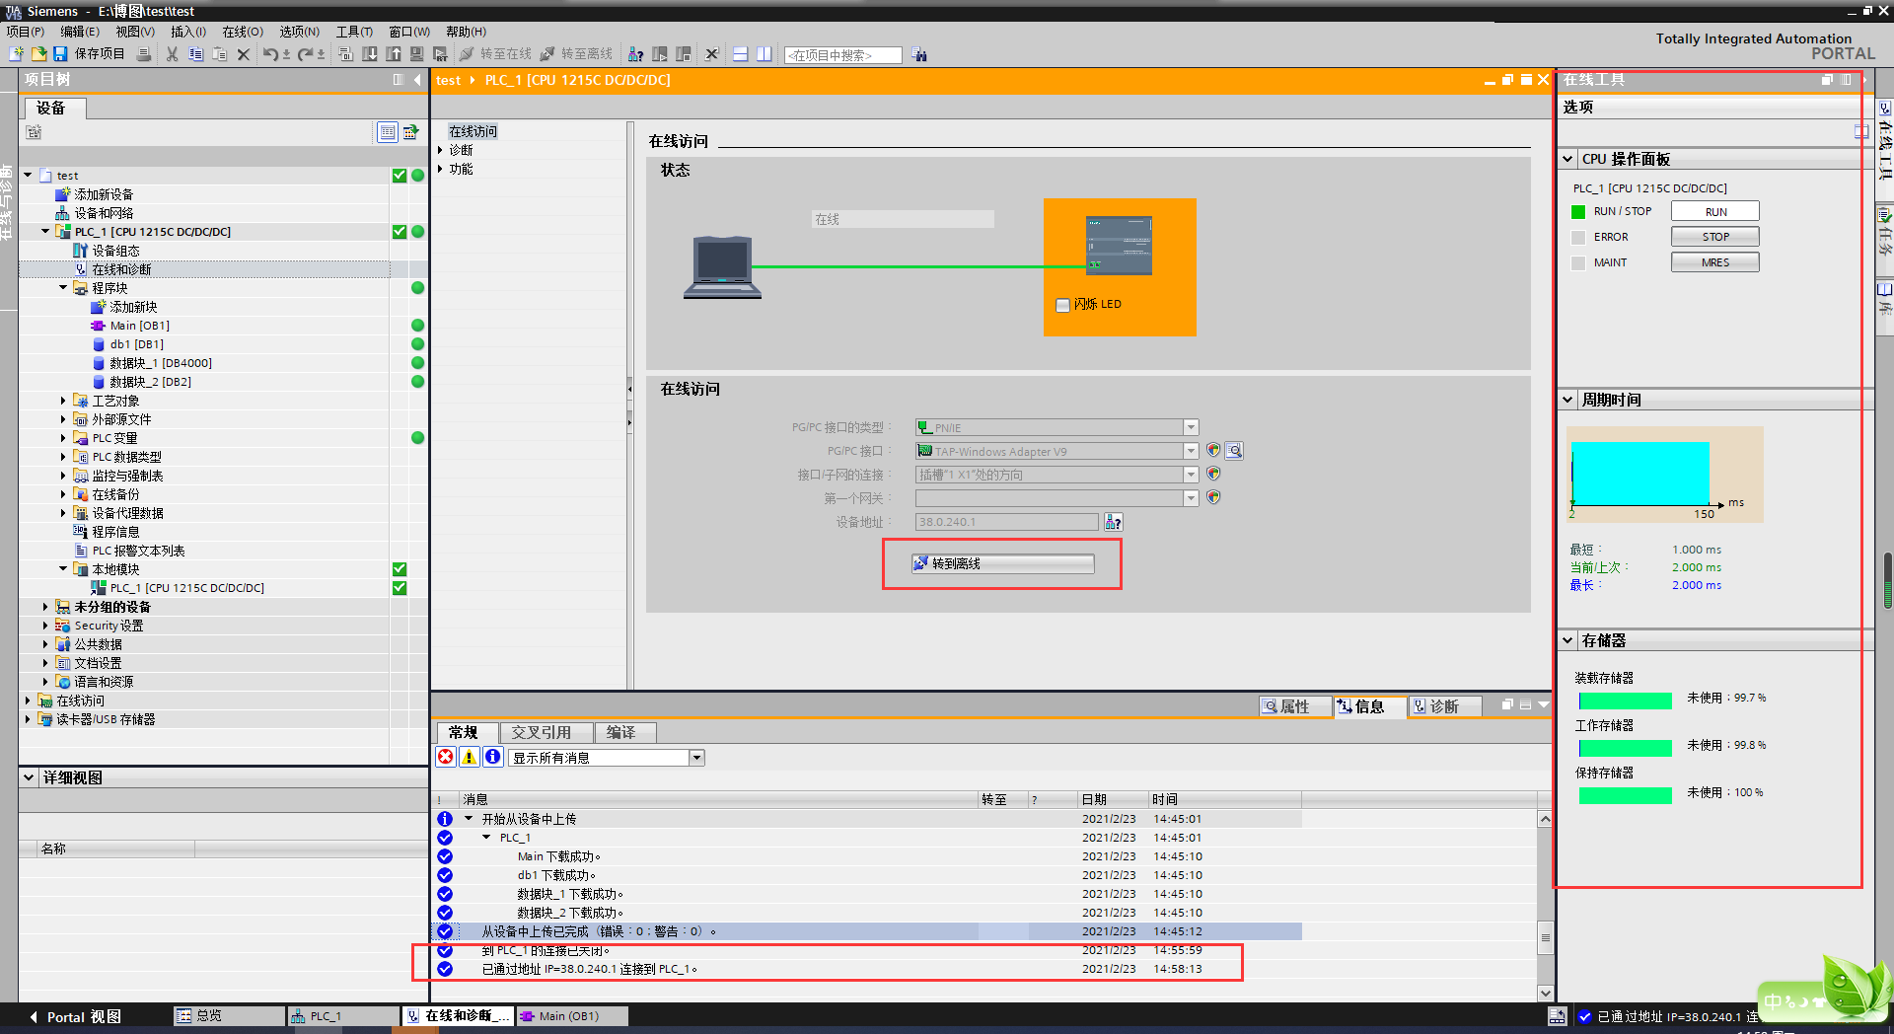Image resolution: width=1894 pixels, height=1034 pixels.
Task: Click the new project icon
Action: (x=16, y=54)
